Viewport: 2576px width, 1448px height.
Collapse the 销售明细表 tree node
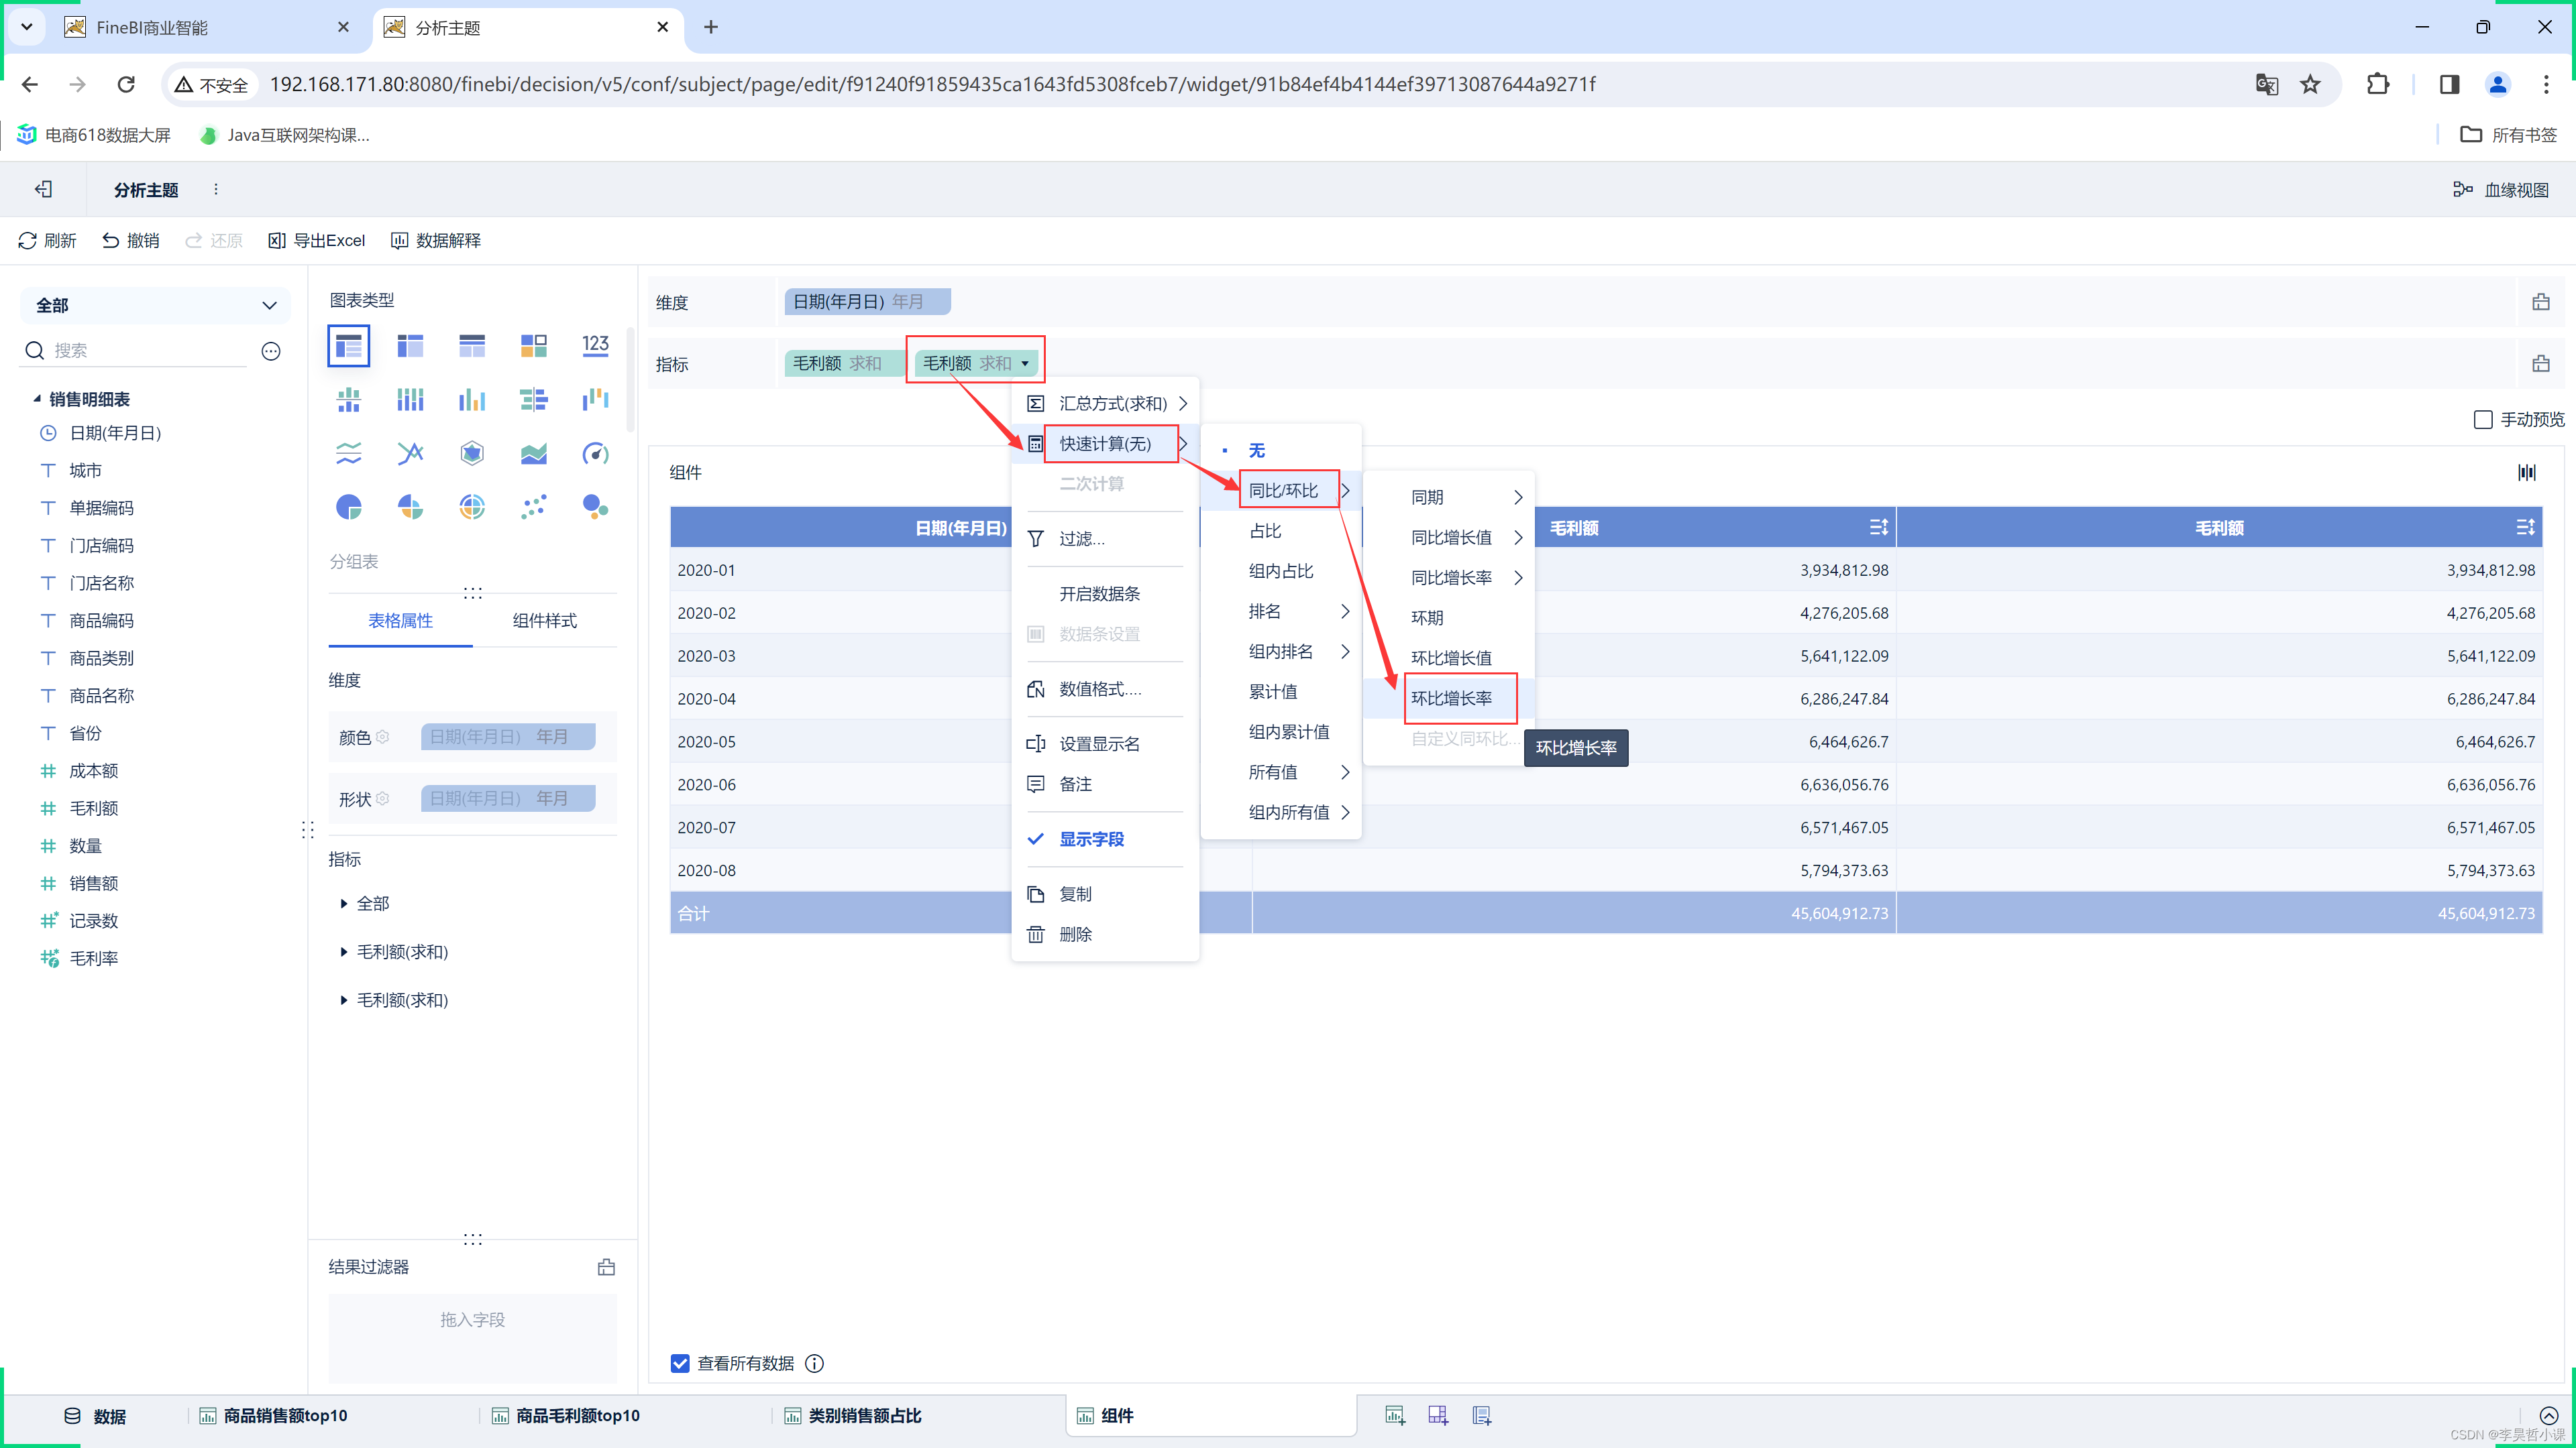(x=37, y=399)
